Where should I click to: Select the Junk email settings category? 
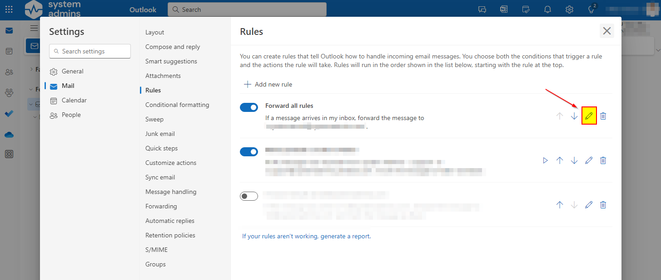(160, 134)
